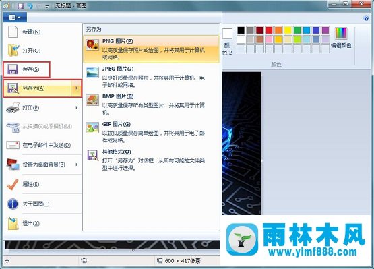Pick the bright red color swatch
This screenshot has width=374, height=269.
(x=269, y=30)
